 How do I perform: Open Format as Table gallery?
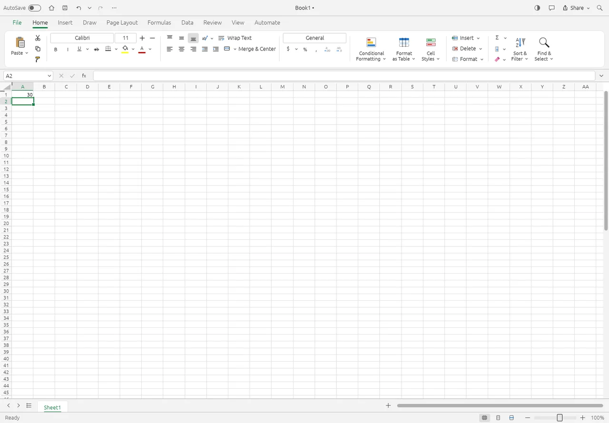(404, 49)
